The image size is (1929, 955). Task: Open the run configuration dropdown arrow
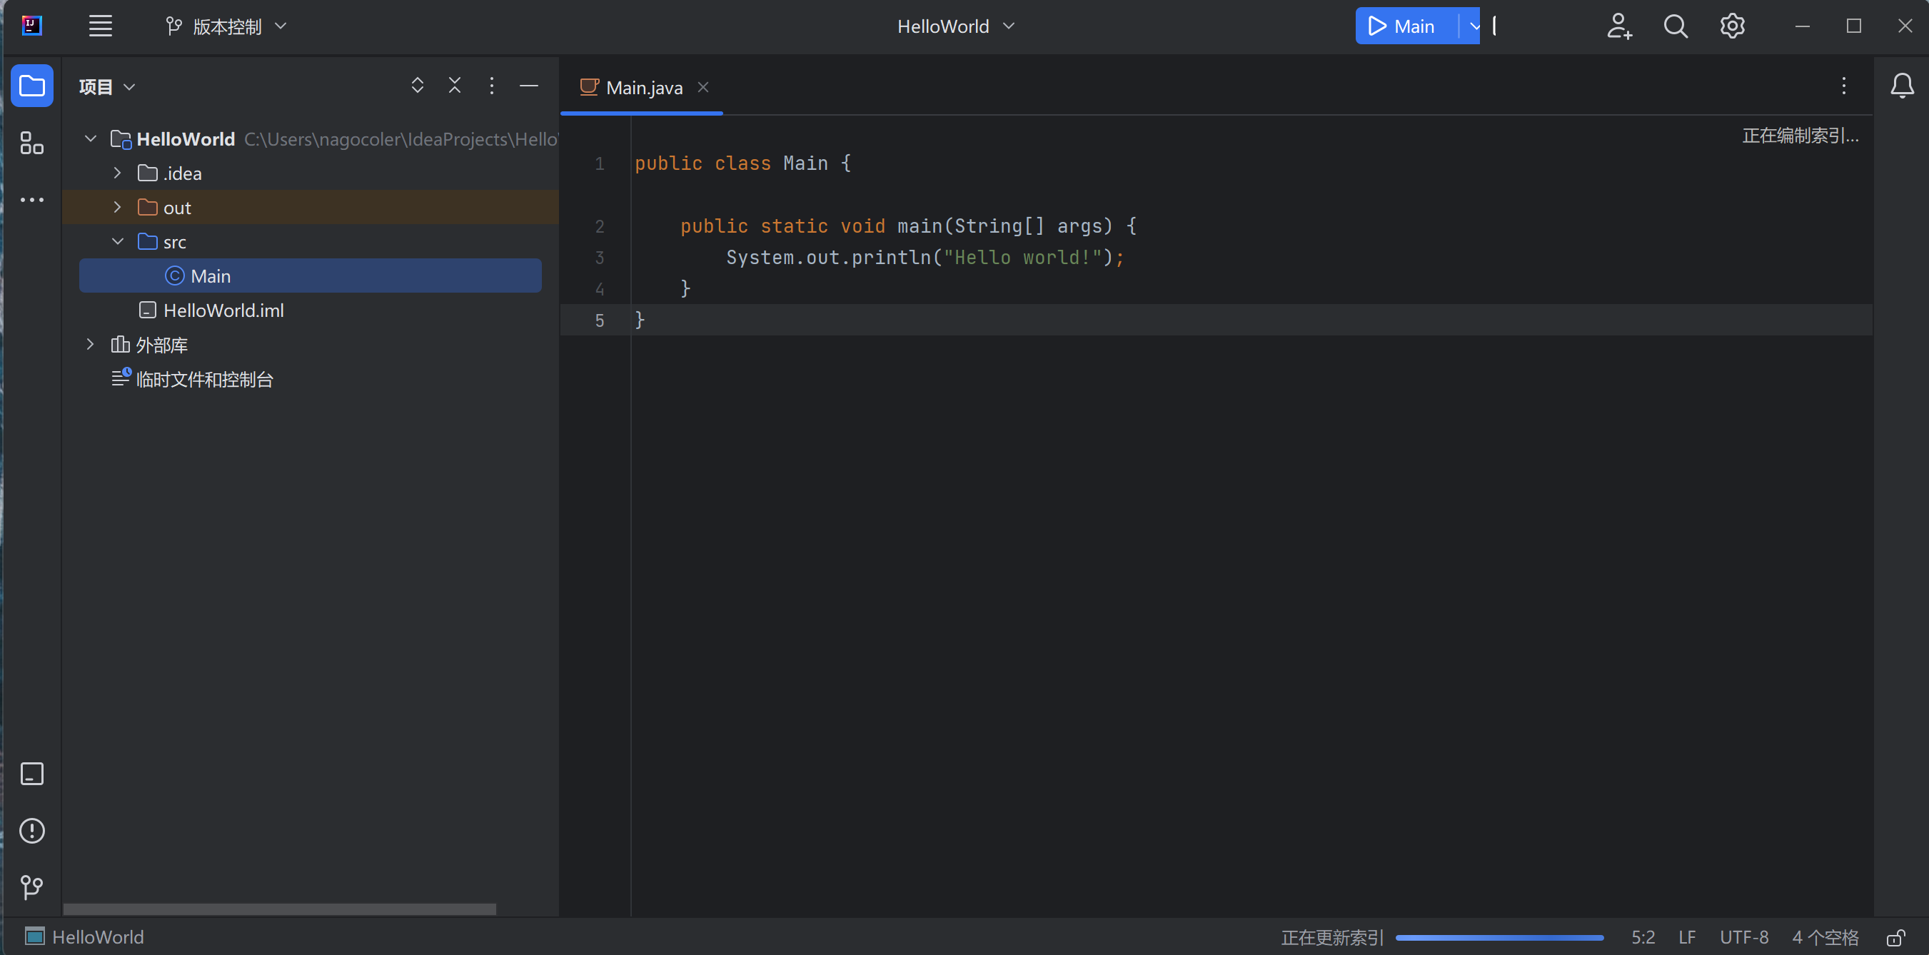tap(1474, 26)
